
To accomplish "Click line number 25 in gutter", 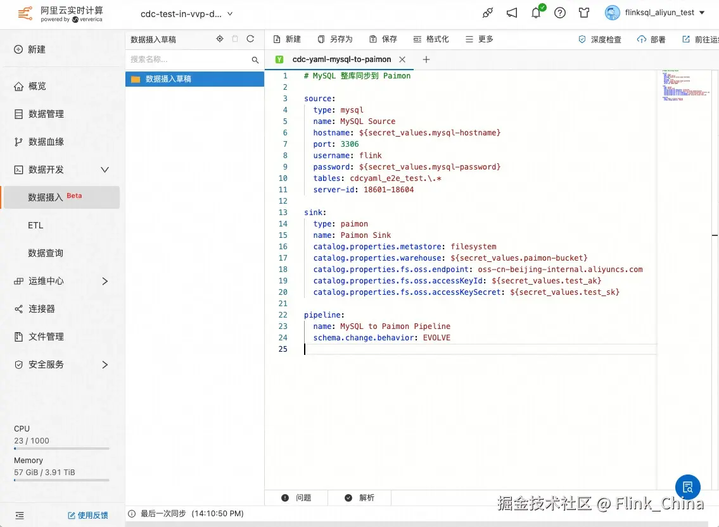I will (283, 349).
